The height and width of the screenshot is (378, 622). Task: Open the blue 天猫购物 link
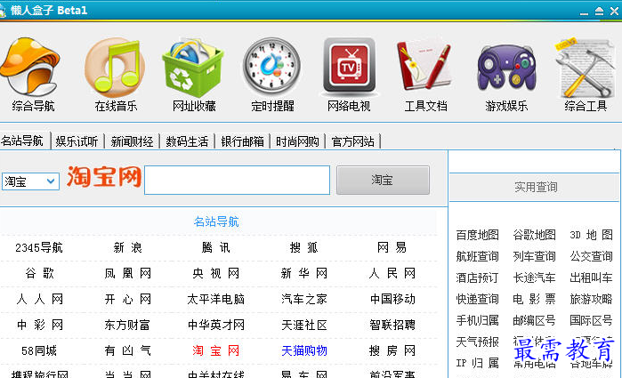(303, 350)
